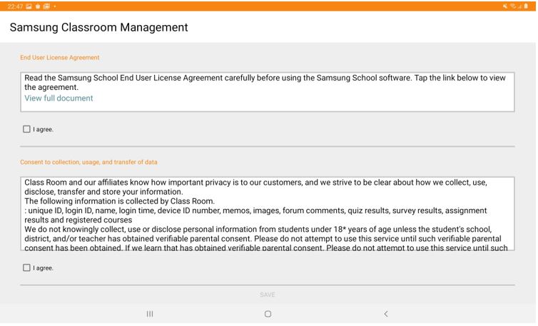Tap the Android back navigation icon
Screen dimensions: 538x326
click(x=386, y=314)
